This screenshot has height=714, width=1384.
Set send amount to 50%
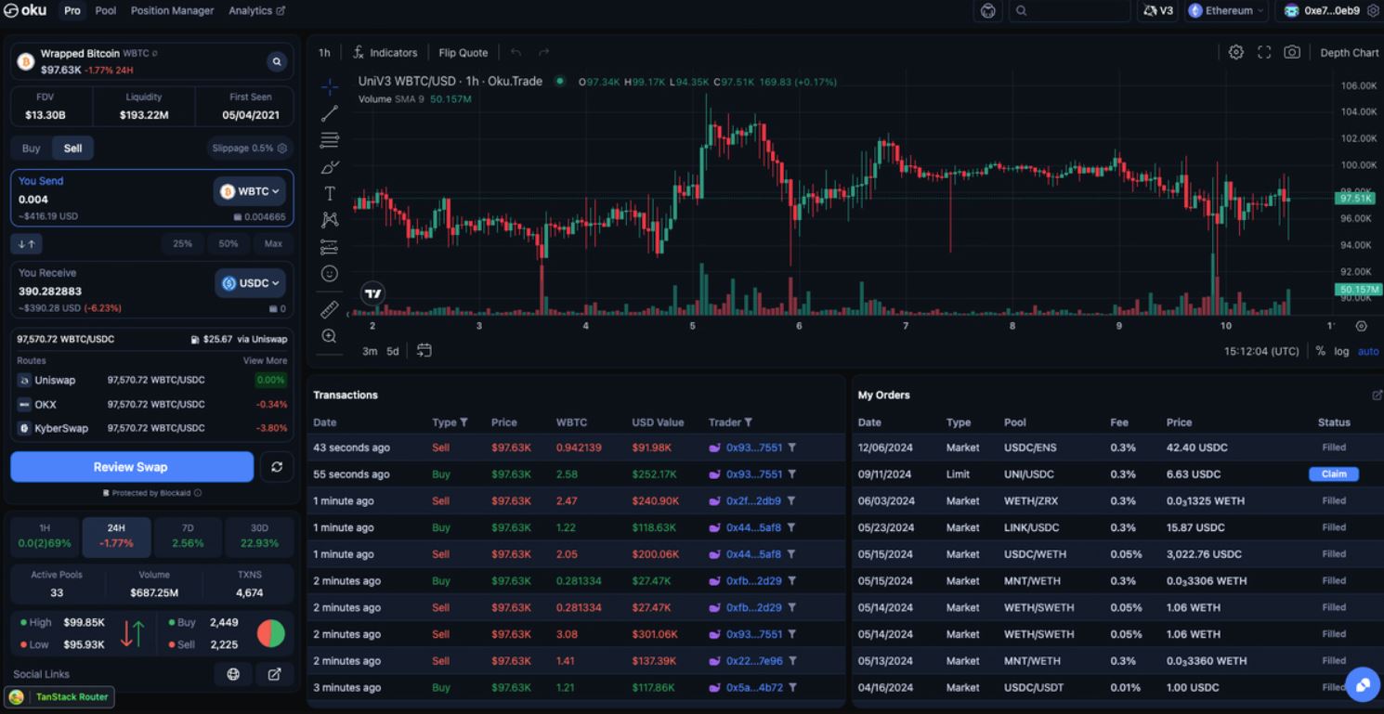[228, 243]
